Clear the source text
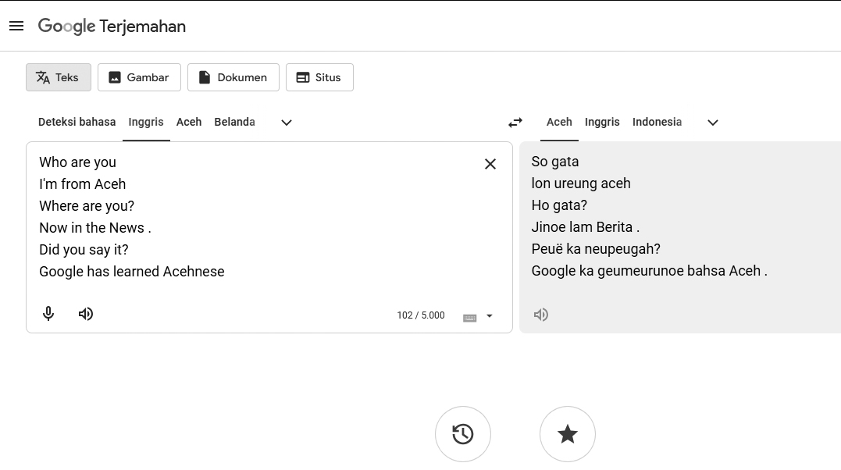This screenshot has height=470, width=841. click(490, 164)
